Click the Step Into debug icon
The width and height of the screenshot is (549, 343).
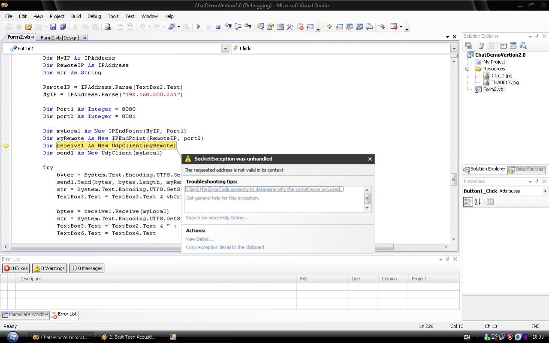click(228, 27)
